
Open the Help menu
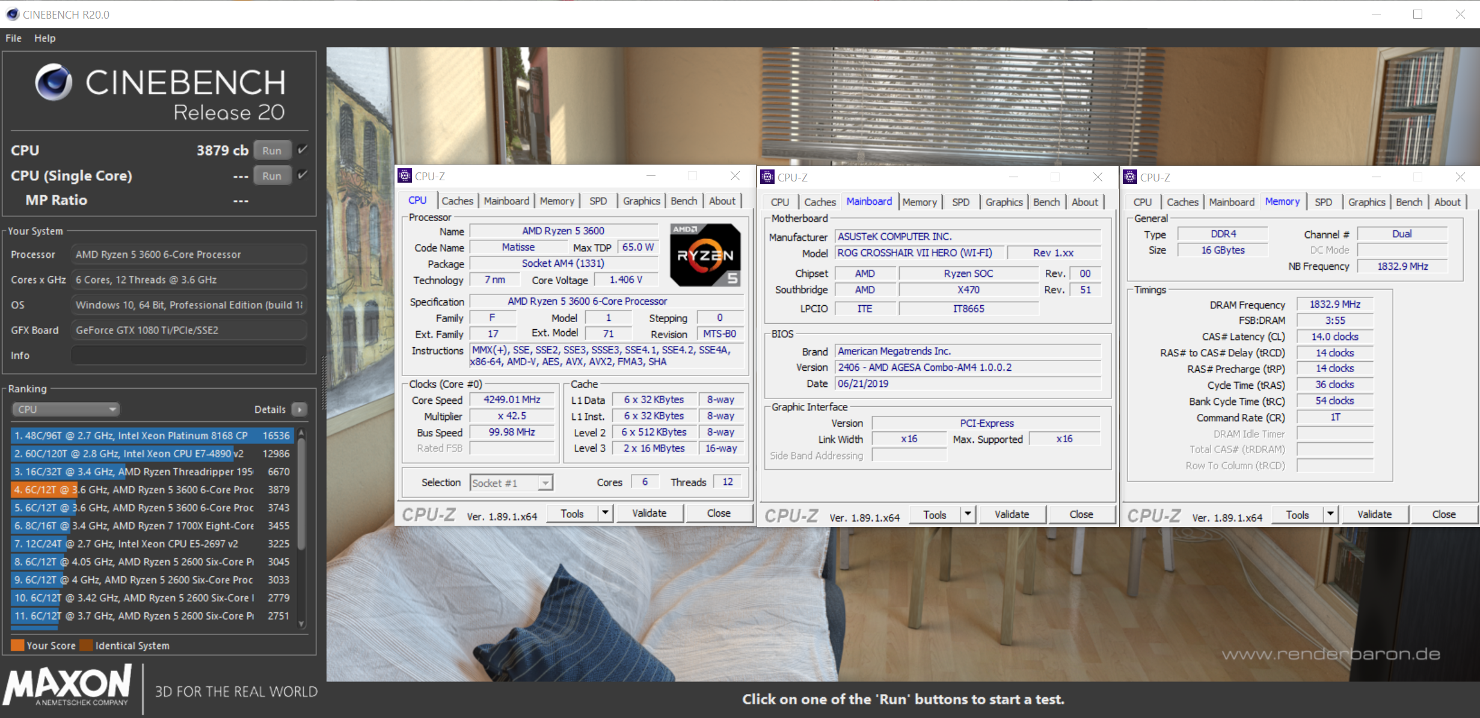click(x=45, y=38)
